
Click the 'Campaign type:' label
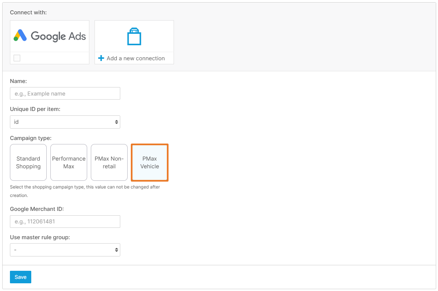pyautogui.click(x=31, y=138)
